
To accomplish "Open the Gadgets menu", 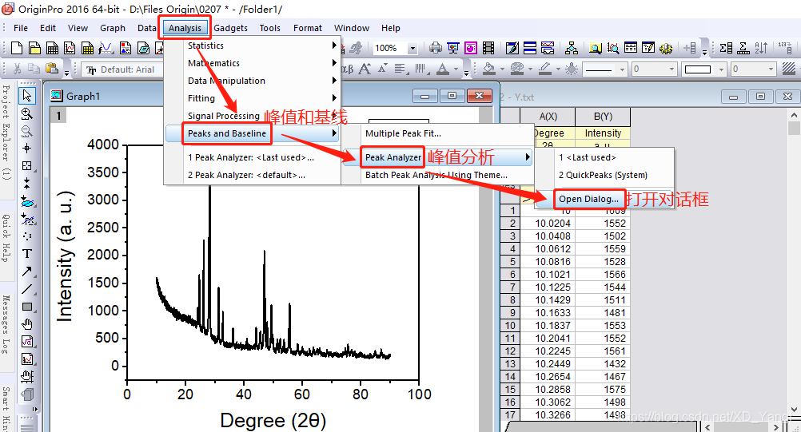I will 230,28.
